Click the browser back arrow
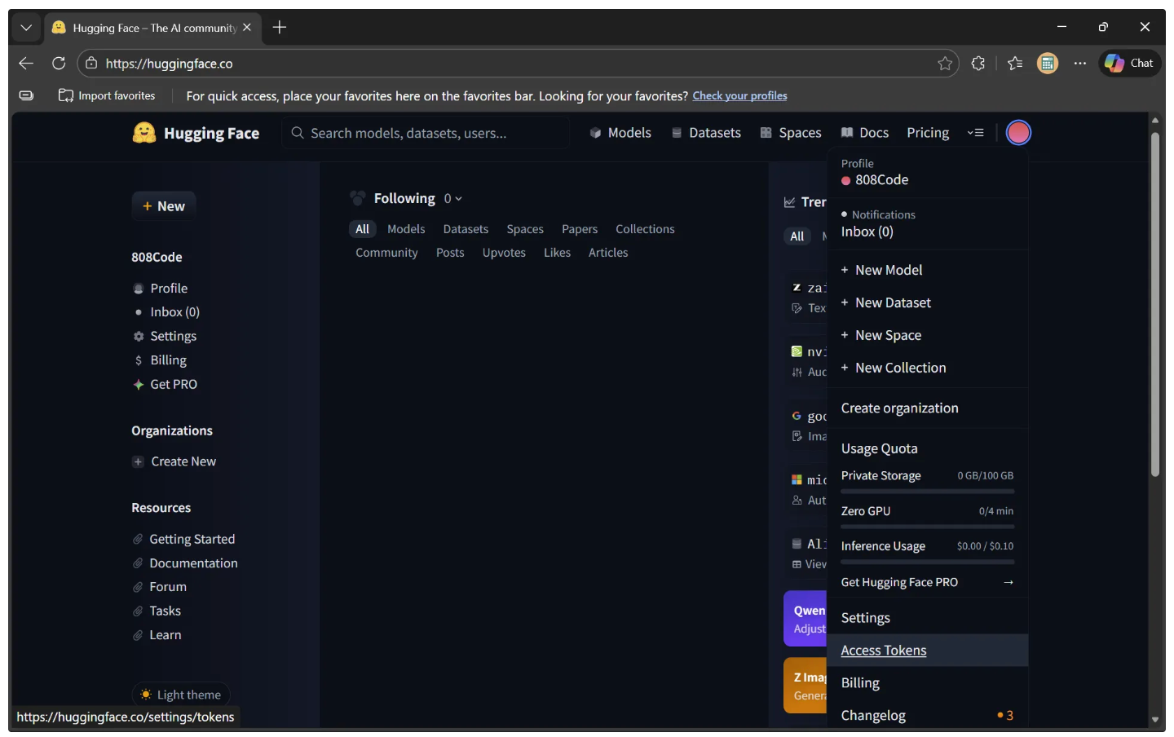The height and width of the screenshot is (737, 1174). 26,63
